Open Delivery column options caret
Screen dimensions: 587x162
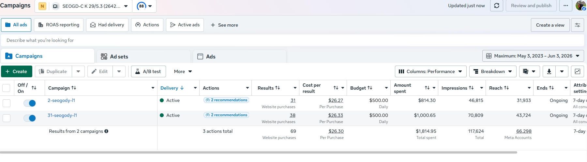(195, 88)
